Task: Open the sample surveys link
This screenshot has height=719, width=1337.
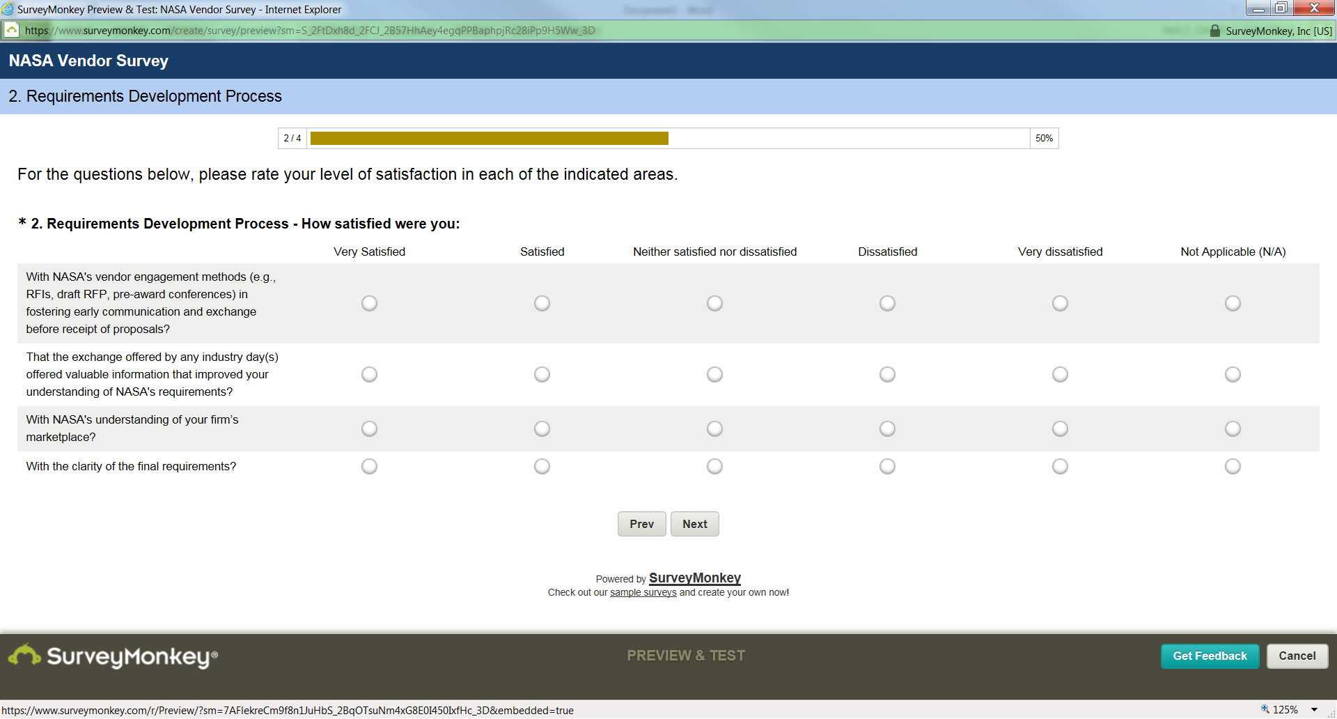Action: tap(643, 592)
